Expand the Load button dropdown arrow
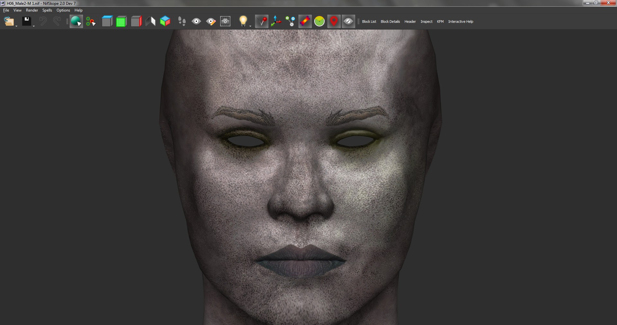Viewport: 617px width, 325px height. pyautogui.click(x=16, y=26)
